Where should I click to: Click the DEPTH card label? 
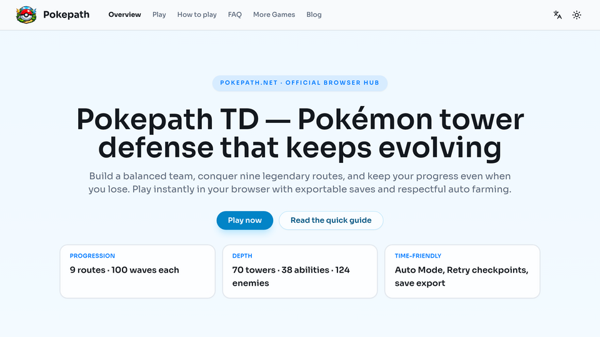(x=242, y=256)
